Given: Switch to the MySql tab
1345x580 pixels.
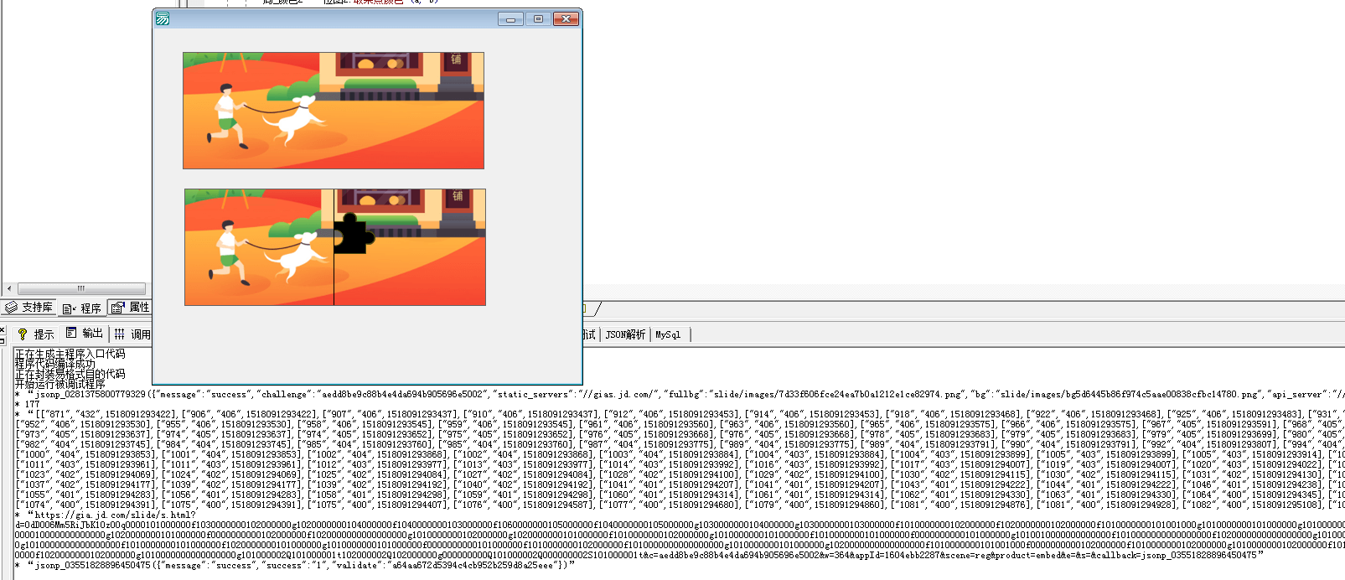Looking at the screenshot, I should [x=668, y=334].
